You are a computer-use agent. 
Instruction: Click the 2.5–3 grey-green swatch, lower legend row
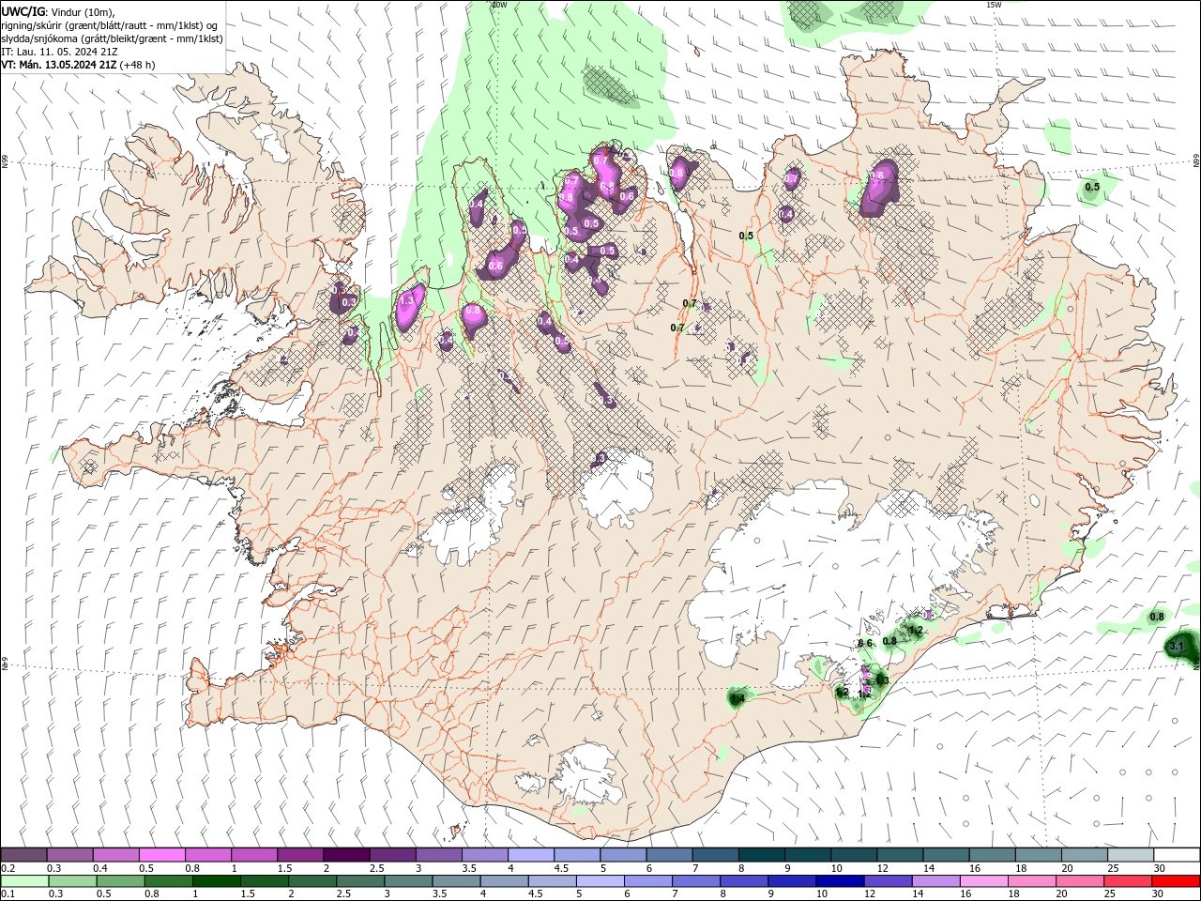[359, 881]
